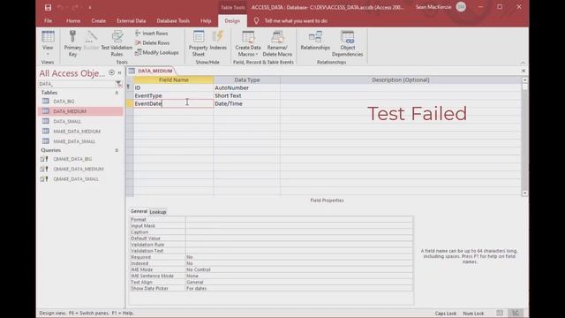
Task: Click the Indexes button
Action: click(218, 41)
